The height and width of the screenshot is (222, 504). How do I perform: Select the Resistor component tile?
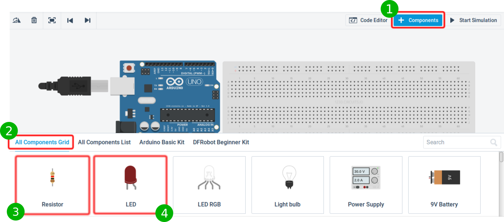tap(52, 185)
